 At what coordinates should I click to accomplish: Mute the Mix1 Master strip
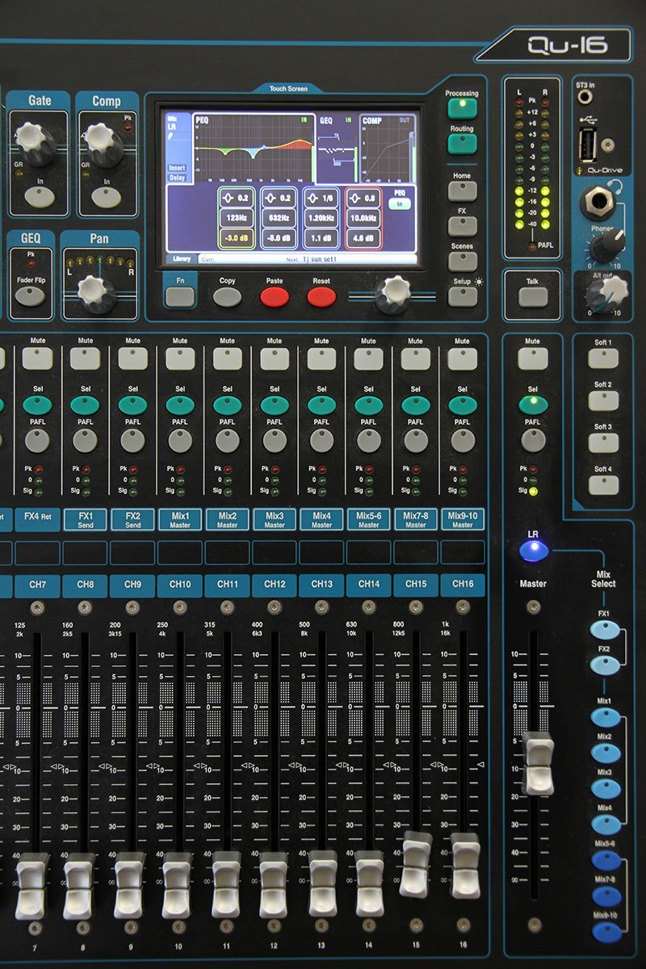point(180,359)
